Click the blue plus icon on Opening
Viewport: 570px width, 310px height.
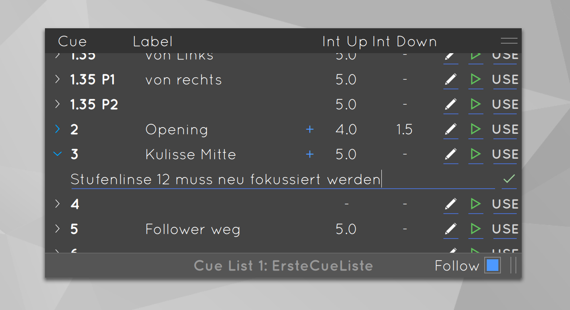pos(309,129)
